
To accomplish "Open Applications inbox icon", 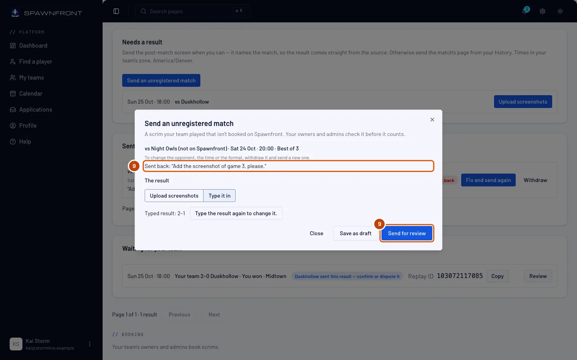I will pyautogui.click(x=13, y=110).
